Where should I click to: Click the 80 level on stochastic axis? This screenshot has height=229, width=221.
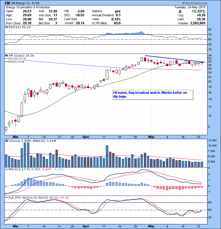coord(210,203)
